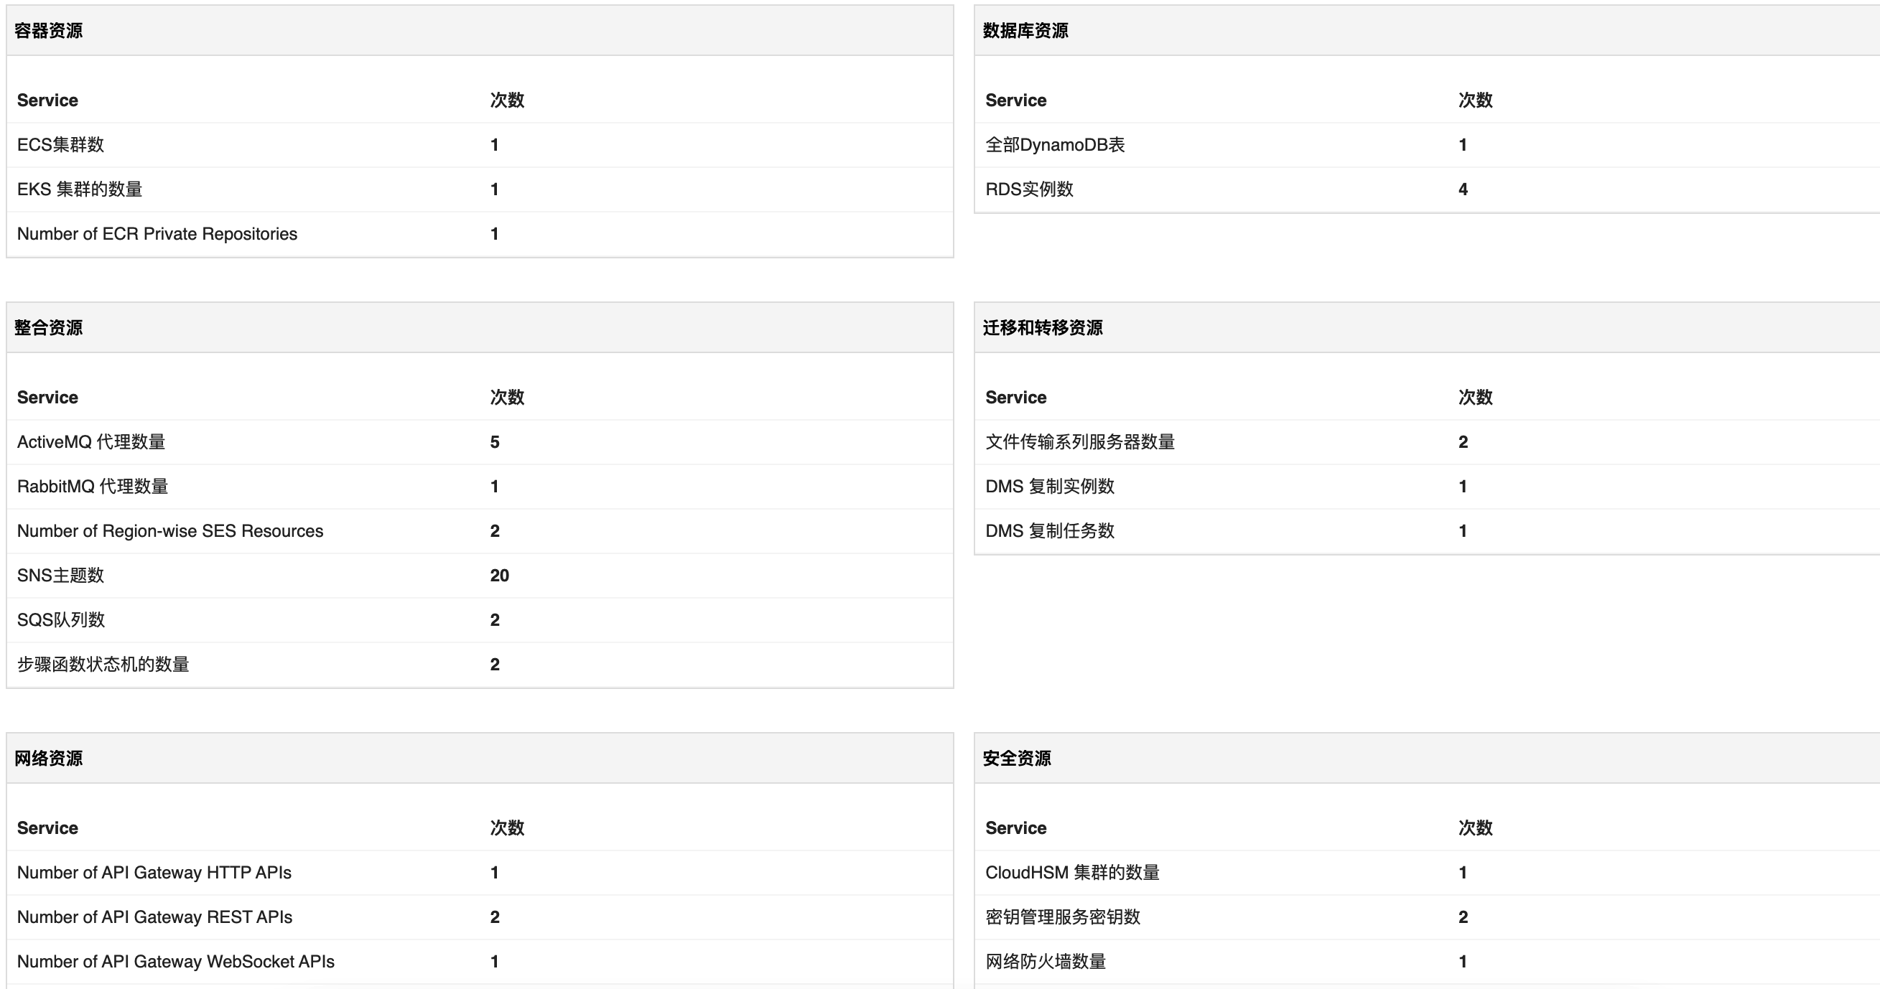Select the RDS实例数 row label
Viewport: 1880px width, 989px height.
(x=1029, y=189)
